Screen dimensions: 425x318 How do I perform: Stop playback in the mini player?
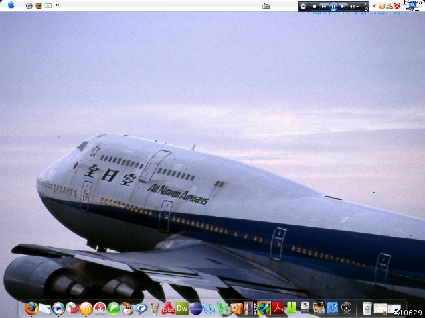coord(315,6)
